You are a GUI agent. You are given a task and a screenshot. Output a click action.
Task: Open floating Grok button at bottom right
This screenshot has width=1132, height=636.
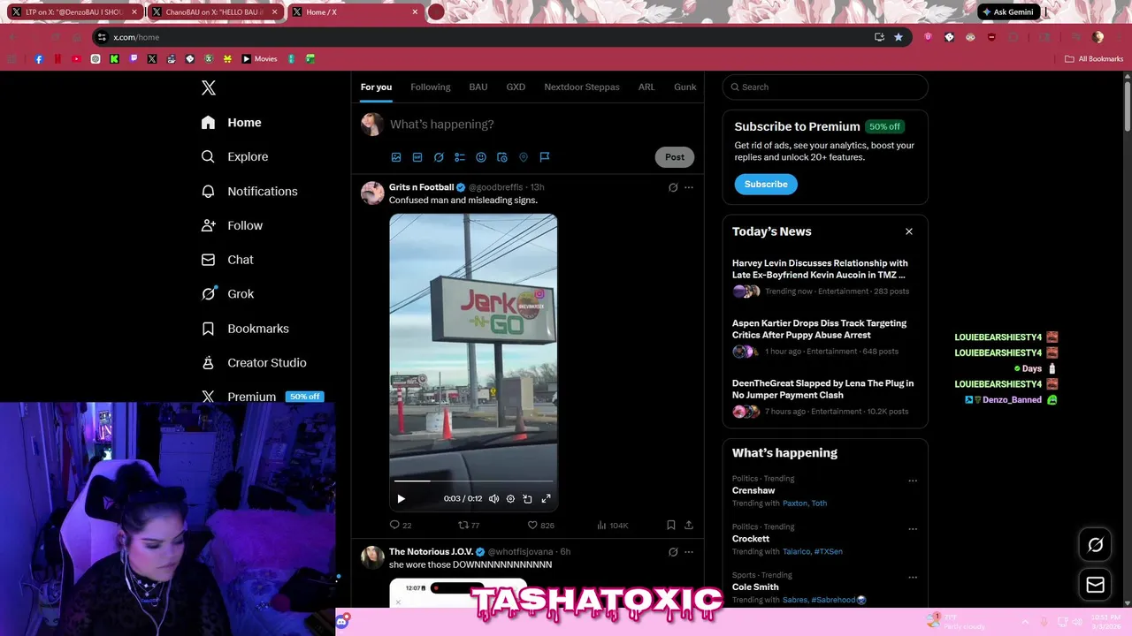(1095, 545)
